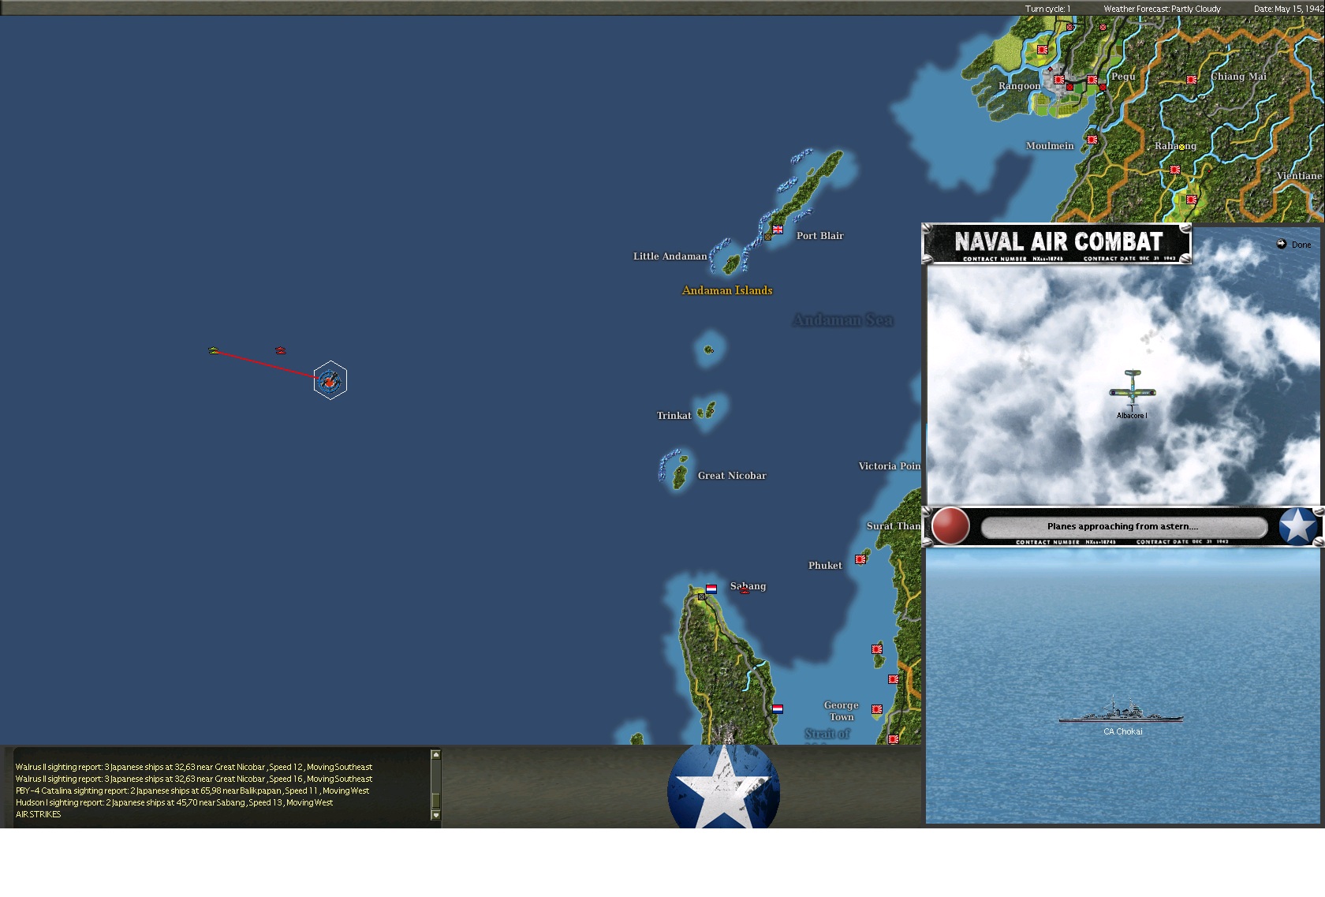This screenshot has width=1325, height=897.
Task: Select the Albacore I aircraft icon
Action: [x=1133, y=388]
